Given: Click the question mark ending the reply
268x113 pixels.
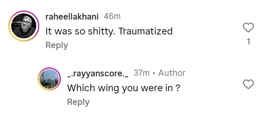Looking at the screenshot, I should point(177,88).
